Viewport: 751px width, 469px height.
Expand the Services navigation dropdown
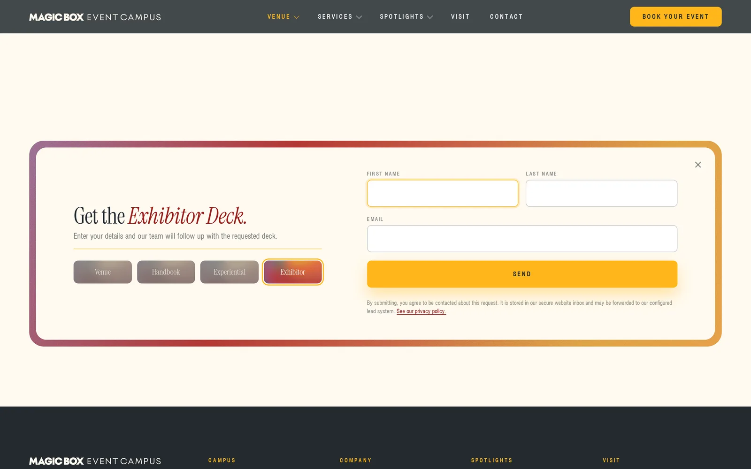(340, 17)
